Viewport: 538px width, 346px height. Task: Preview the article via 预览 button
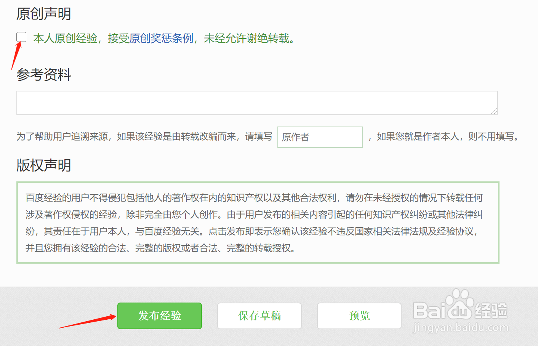359,316
